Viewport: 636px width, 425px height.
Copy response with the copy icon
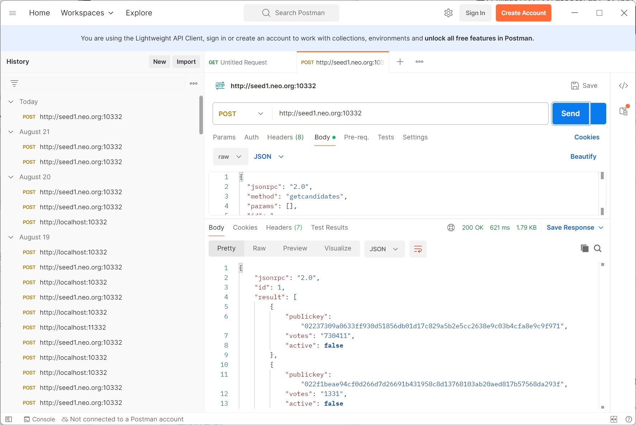[584, 248]
